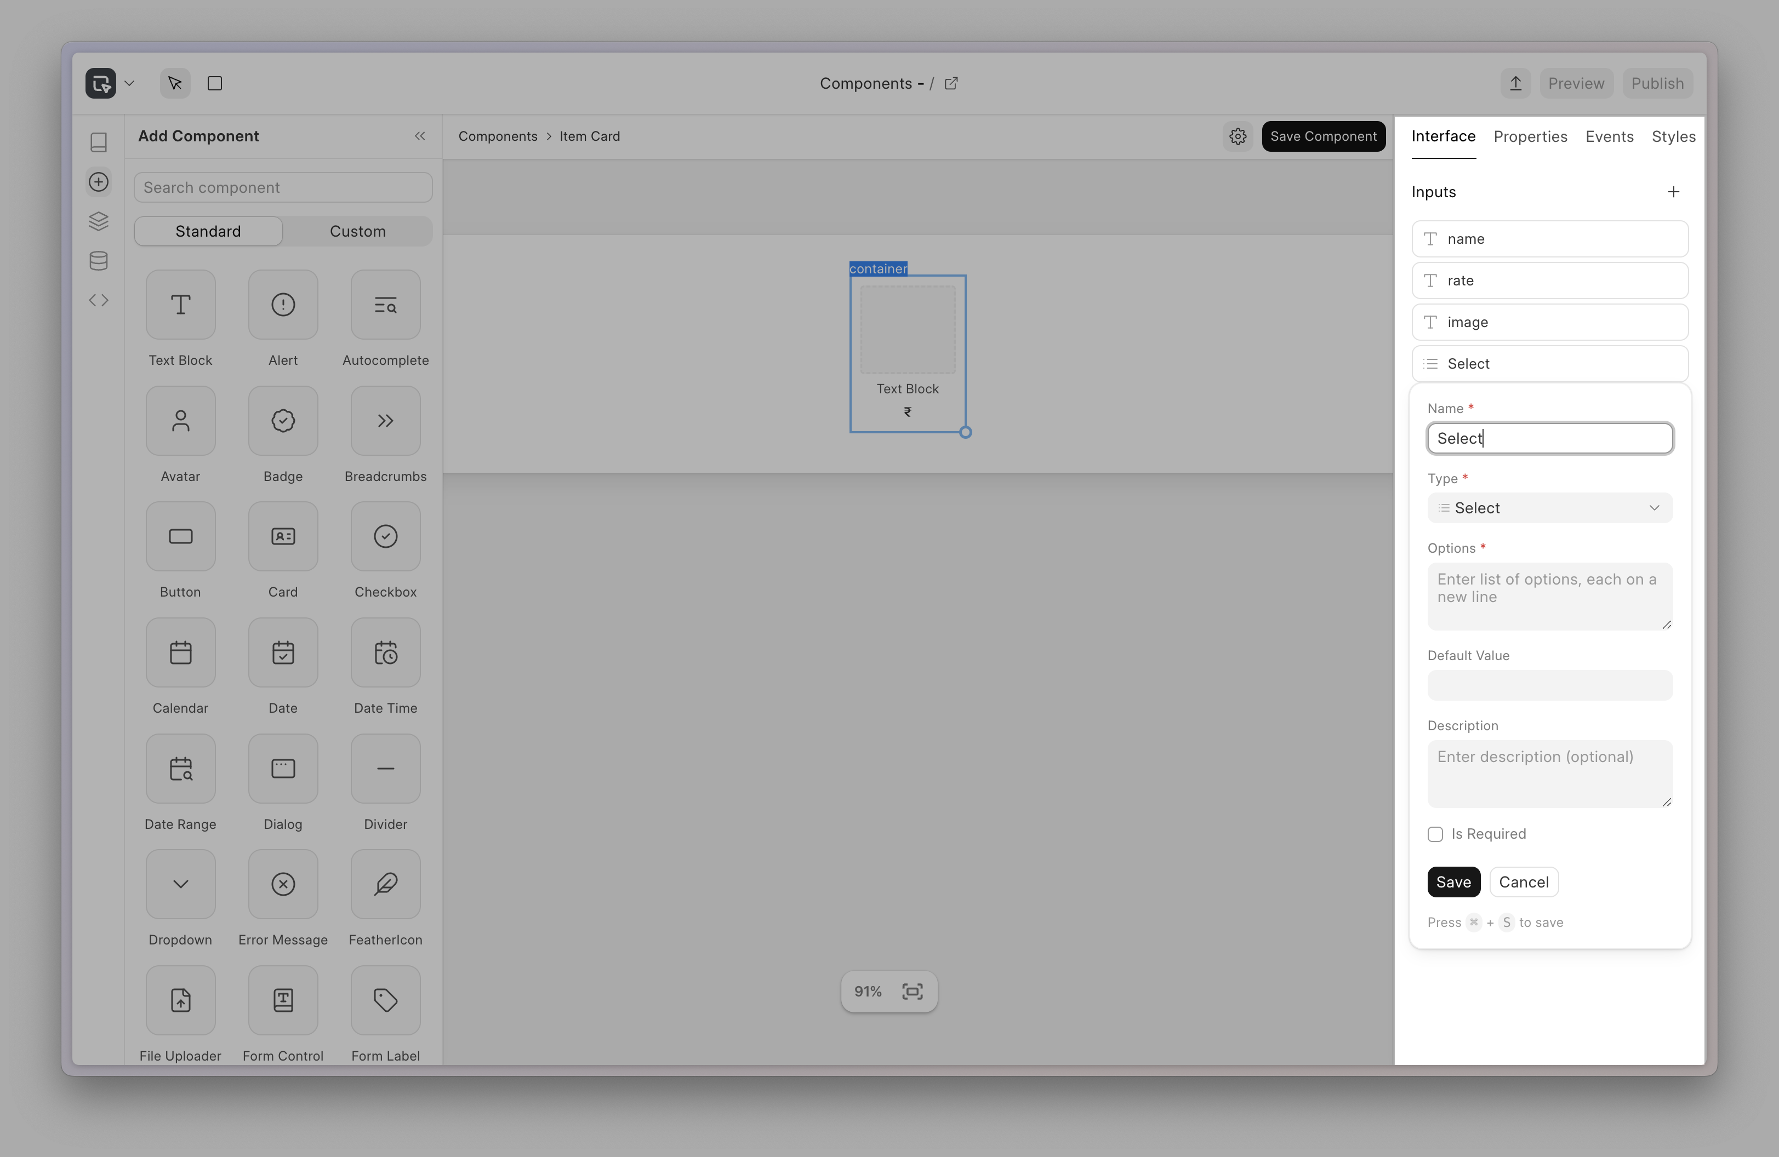Switch to the Properties tab
The width and height of the screenshot is (1779, 1157).
click(x=1529, y=137)
